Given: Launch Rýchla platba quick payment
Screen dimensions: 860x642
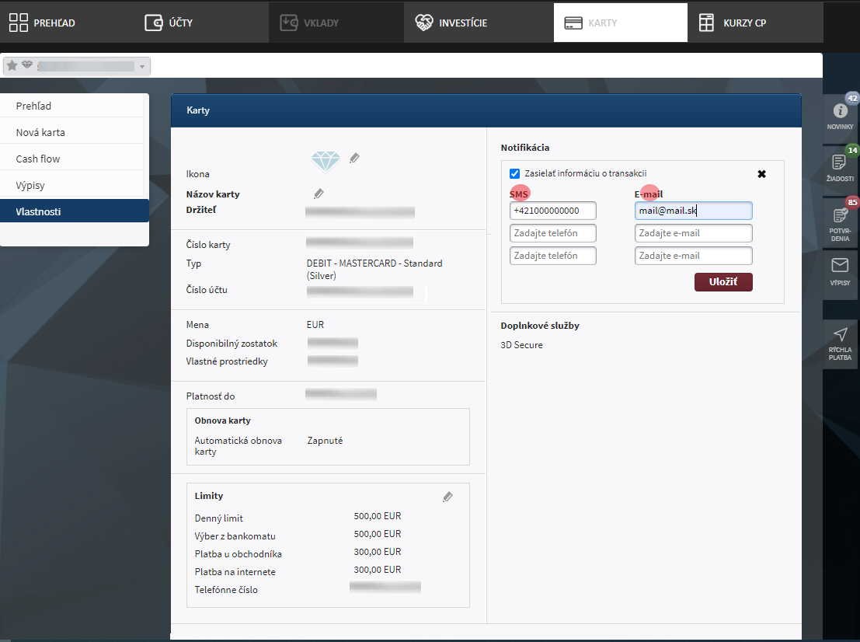Looking at the screenshot, I should pyautogui.click(x=840, y=344).
